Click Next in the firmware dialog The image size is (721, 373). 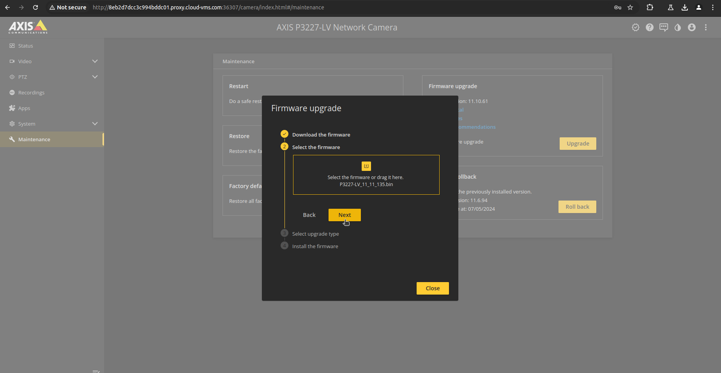coord(345,215)
